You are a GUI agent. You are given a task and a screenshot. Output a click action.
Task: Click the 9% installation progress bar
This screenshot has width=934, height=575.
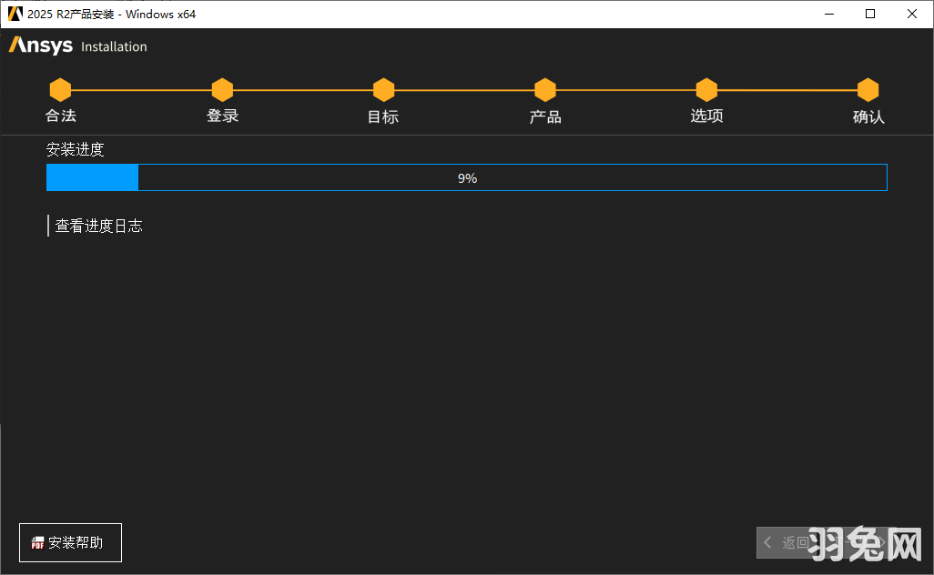(x=466, y=178)
